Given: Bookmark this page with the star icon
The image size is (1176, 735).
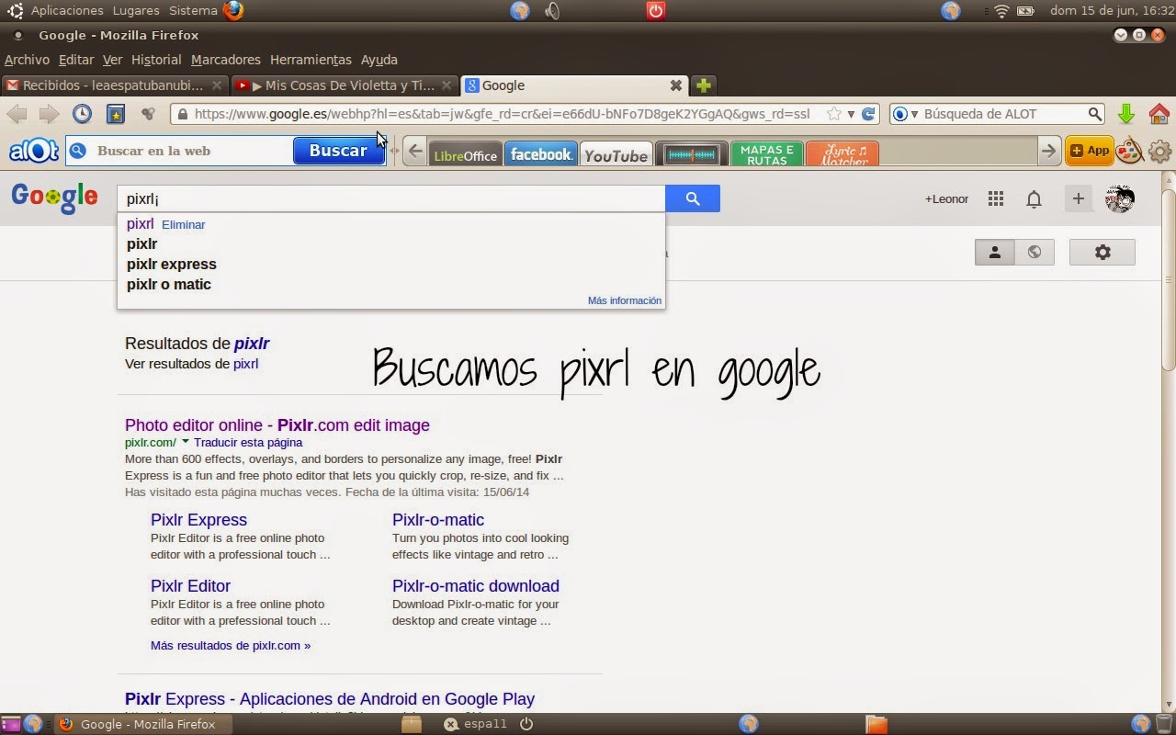Looking at the screenshot, I should (833, 113).
